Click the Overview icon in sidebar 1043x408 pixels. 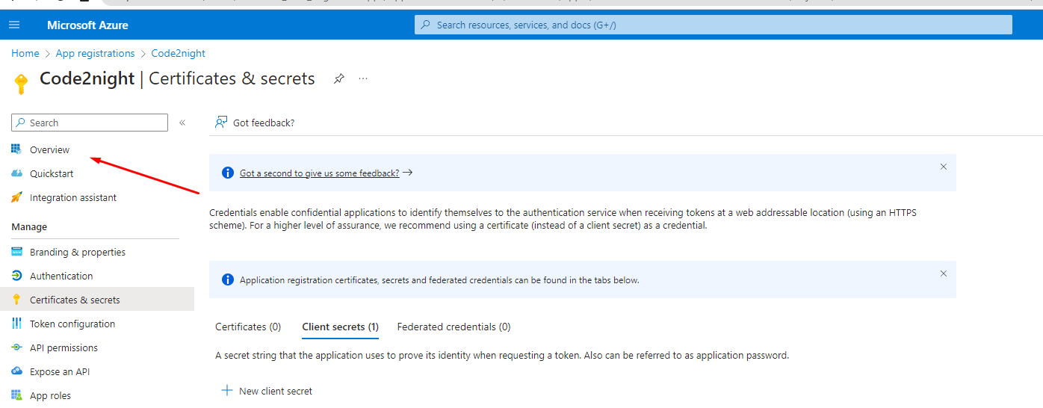16,149
